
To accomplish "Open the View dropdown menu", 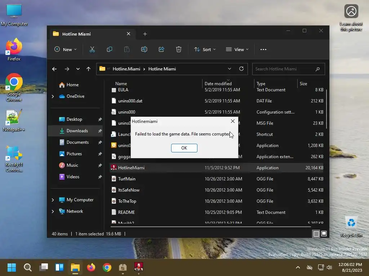I will tap(237, 49).
